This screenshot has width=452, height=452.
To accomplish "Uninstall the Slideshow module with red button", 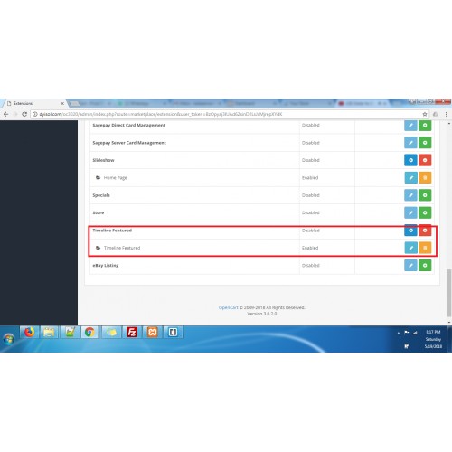I will [425, 160].
